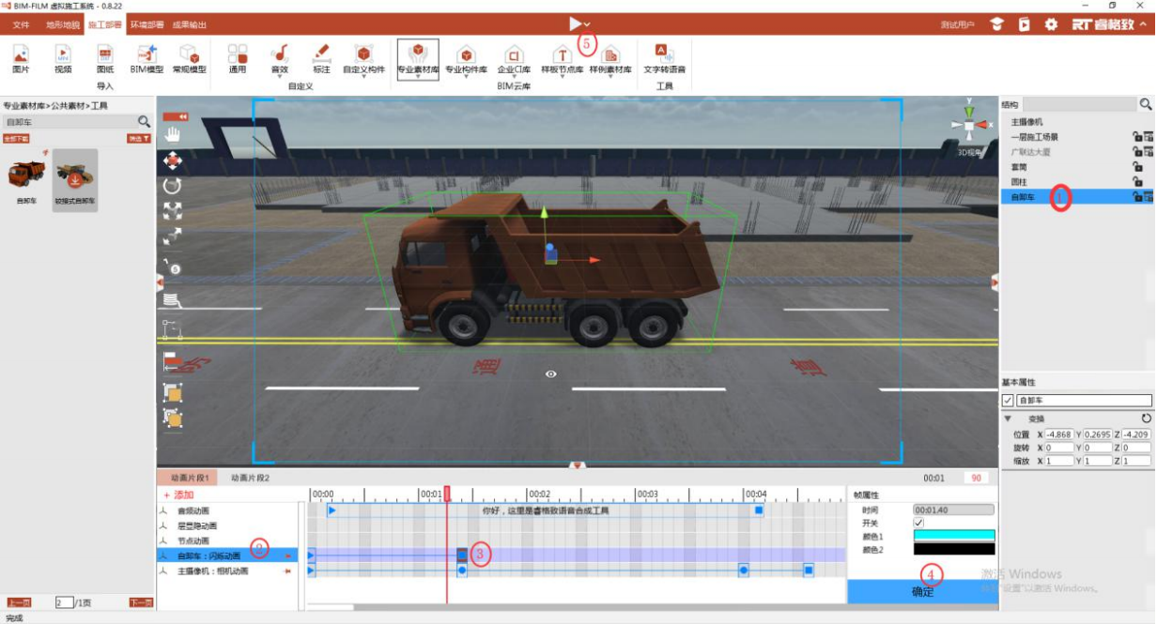Open the 专业构件库 professional component library
Screen dimensions: 1157x624
click(x=466, y=59)
